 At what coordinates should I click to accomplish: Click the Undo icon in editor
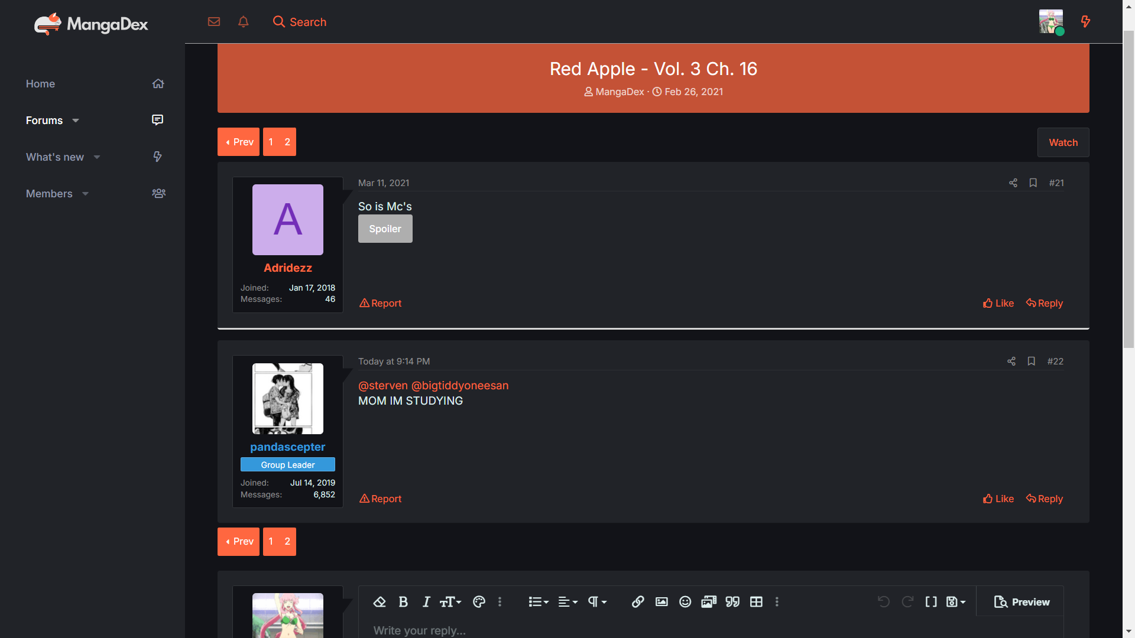pos(884,602)
